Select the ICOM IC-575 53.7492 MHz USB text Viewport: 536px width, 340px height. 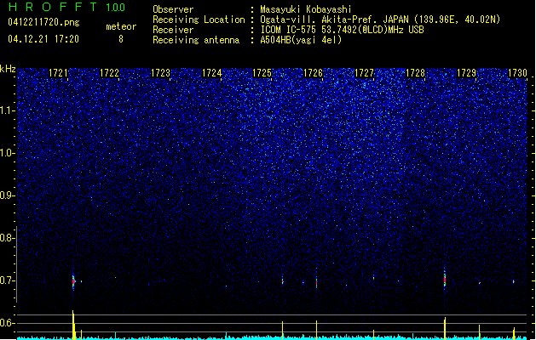click(342, 30)
